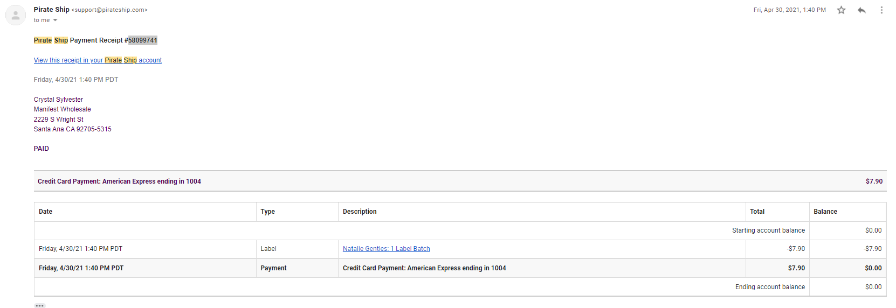
Task: Click the email timestamp Fri, Apr 30, 2021
Action: point(789,10)
